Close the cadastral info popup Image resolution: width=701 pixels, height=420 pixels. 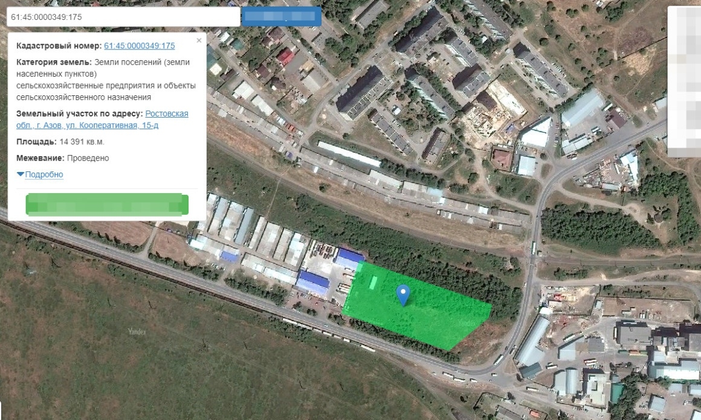[x=199, y=40]
